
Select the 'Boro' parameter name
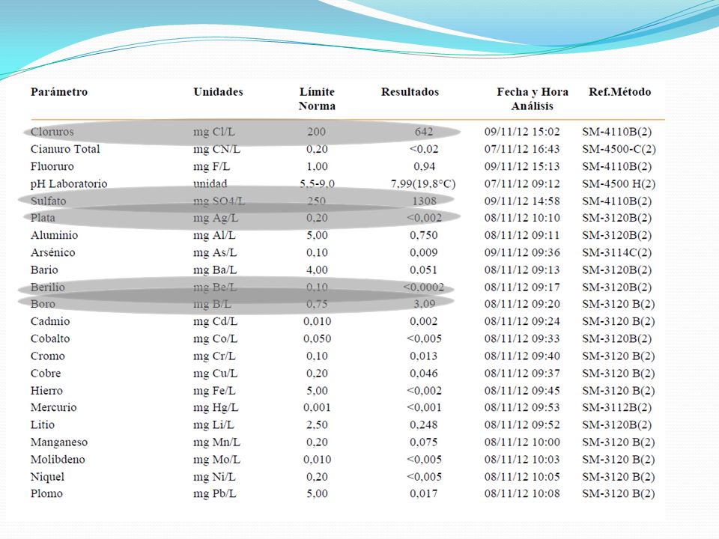[43, 304]
